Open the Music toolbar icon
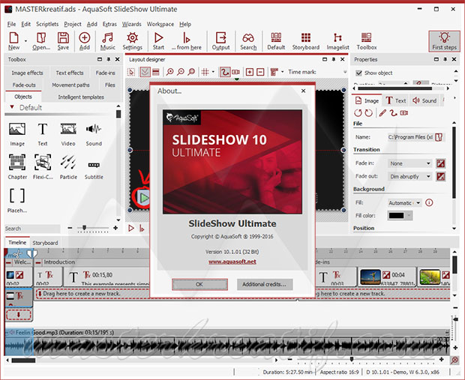 (108, 38)
